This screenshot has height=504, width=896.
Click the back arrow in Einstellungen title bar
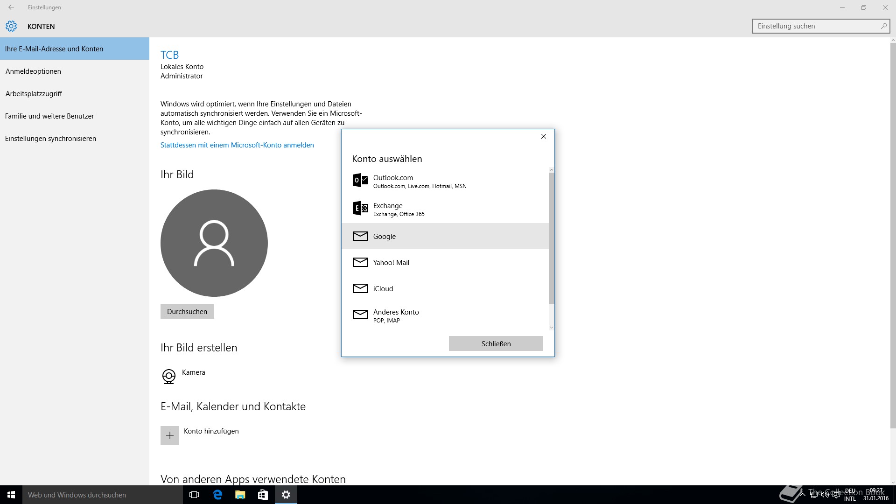tap(11, 7)
